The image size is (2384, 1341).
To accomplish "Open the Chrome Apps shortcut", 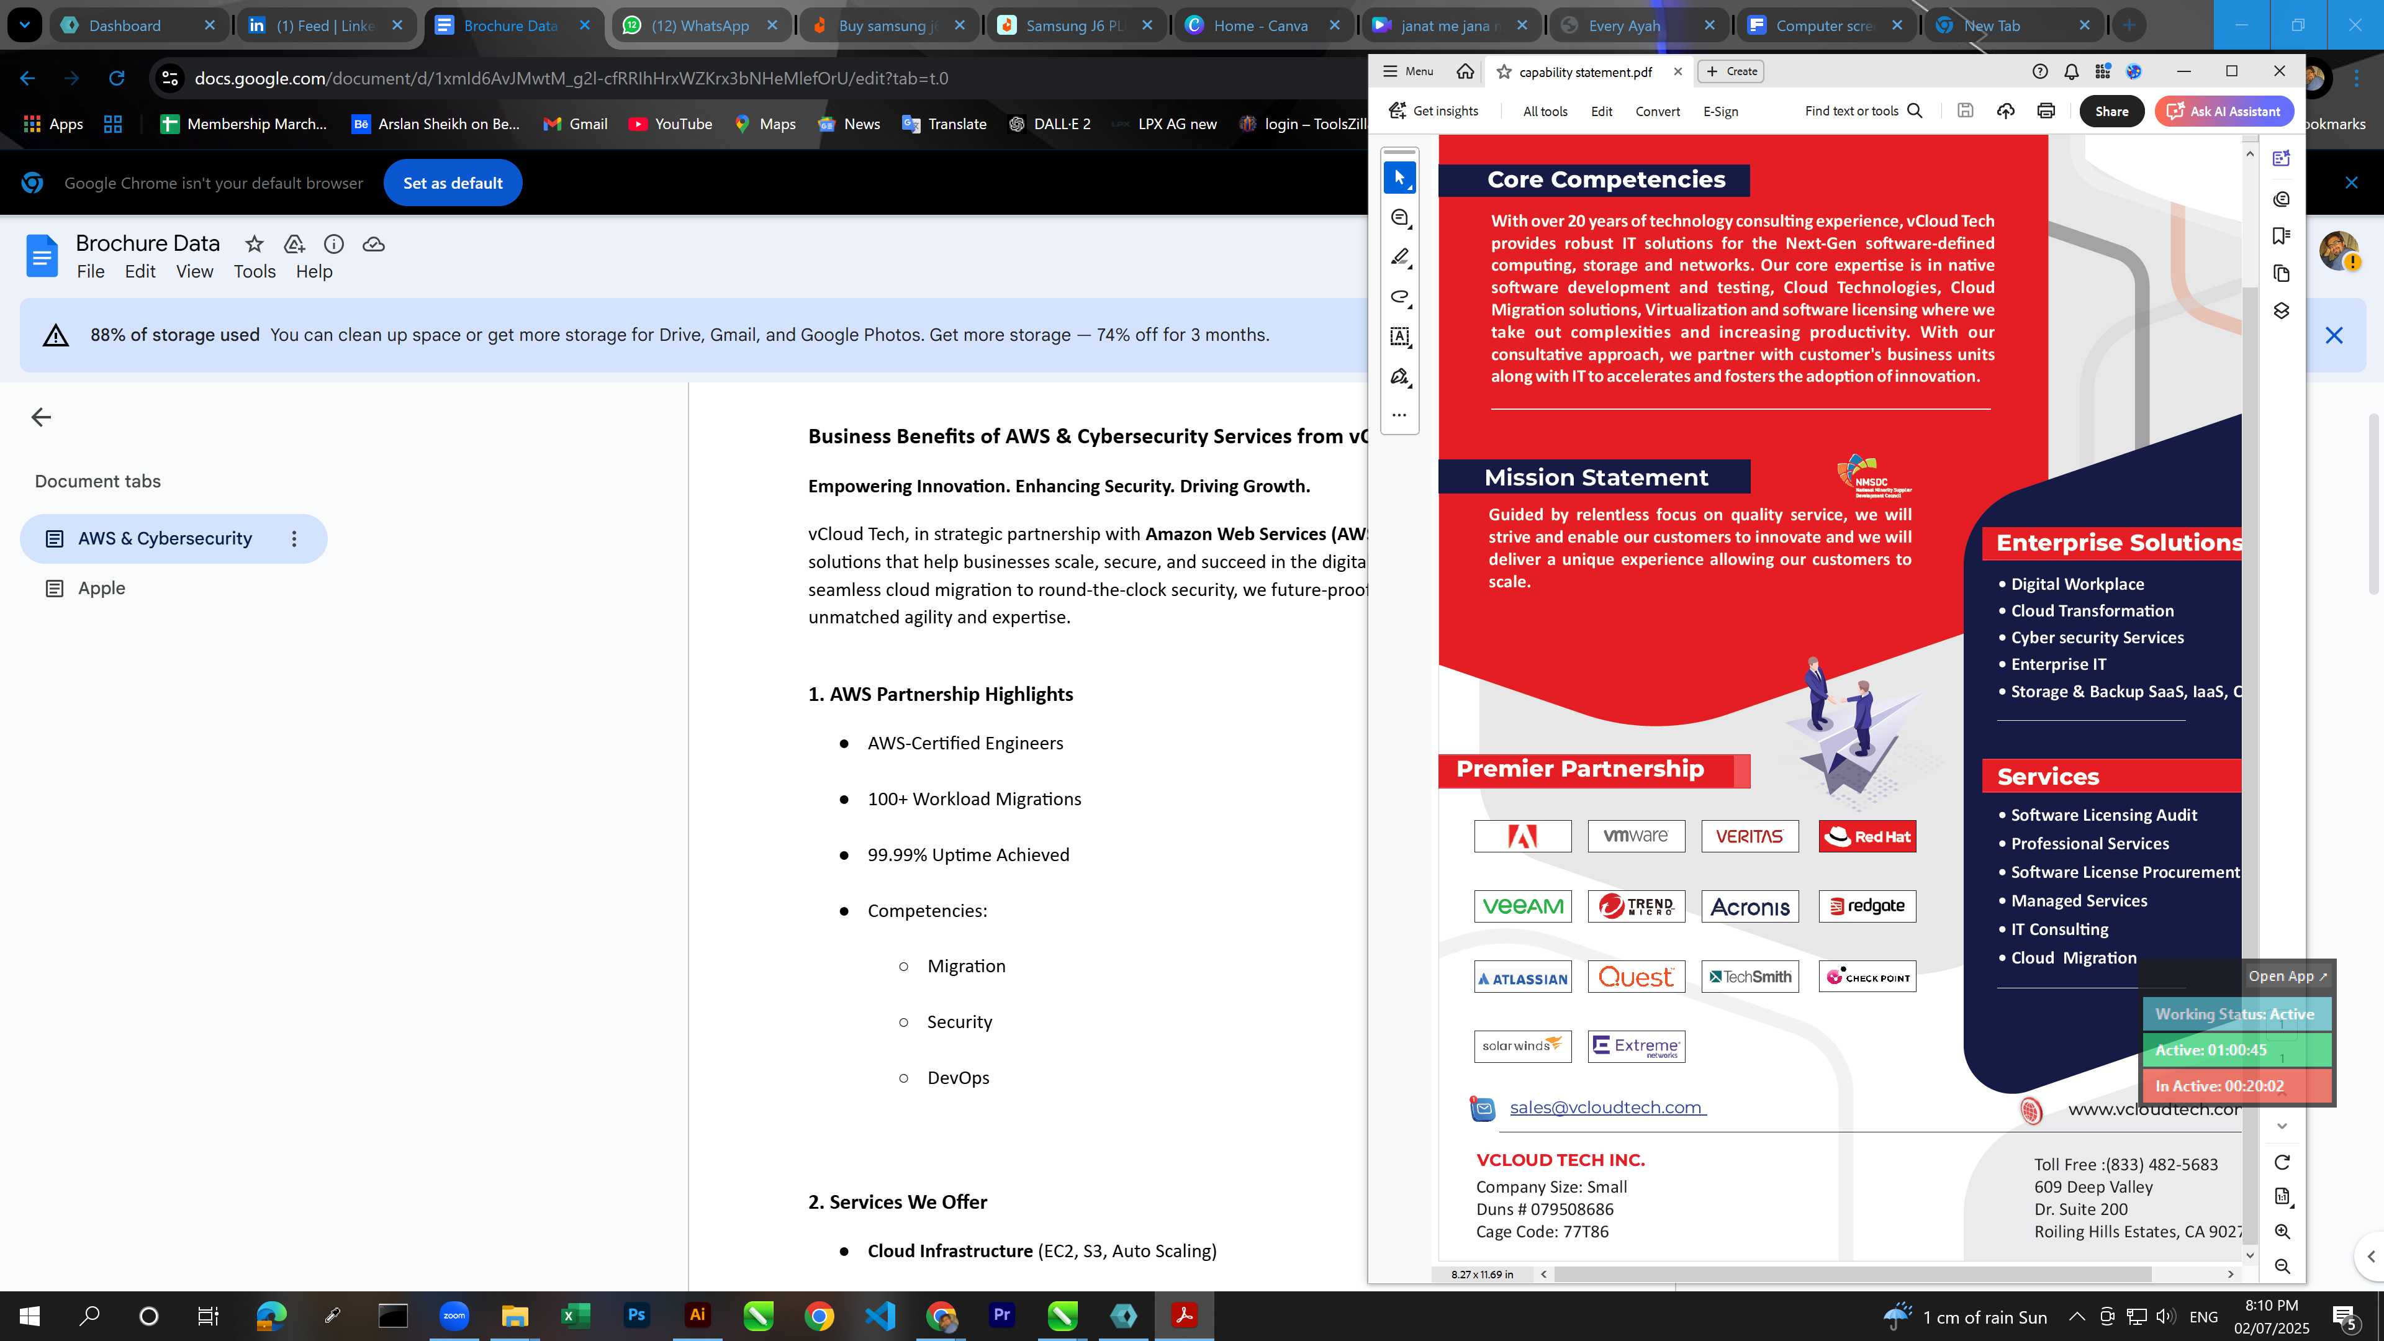I will tap(53, 124).
